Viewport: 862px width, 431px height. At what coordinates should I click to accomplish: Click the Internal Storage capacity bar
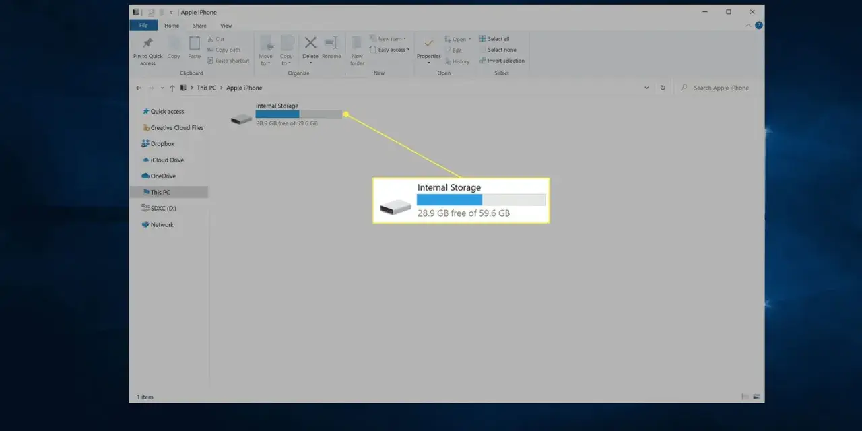tap(299, 114)
